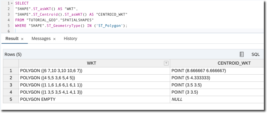
Task: Click cell POLYGON ((4 5,5 3,6 5,4 5))
Action: pos(94,78)
